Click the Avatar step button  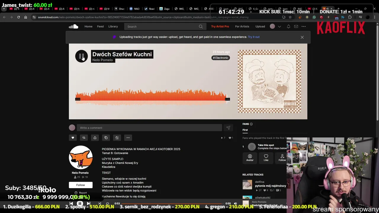tap(250, 158)
